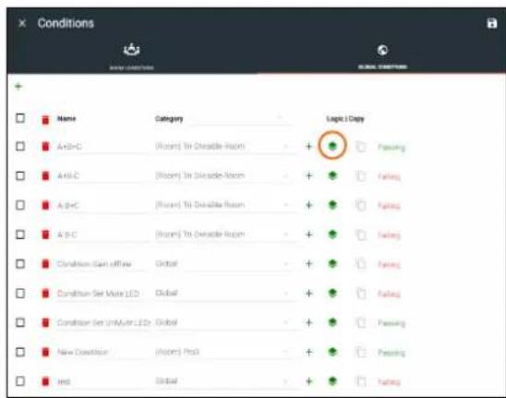The image size is (506, 398).
Task: Close the Conditions panel with the X
Action: (22, 23)
